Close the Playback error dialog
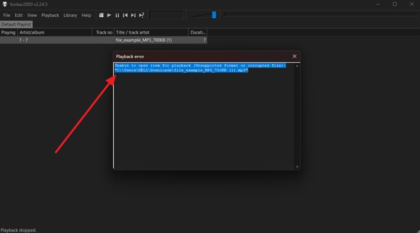 [294, 56]
